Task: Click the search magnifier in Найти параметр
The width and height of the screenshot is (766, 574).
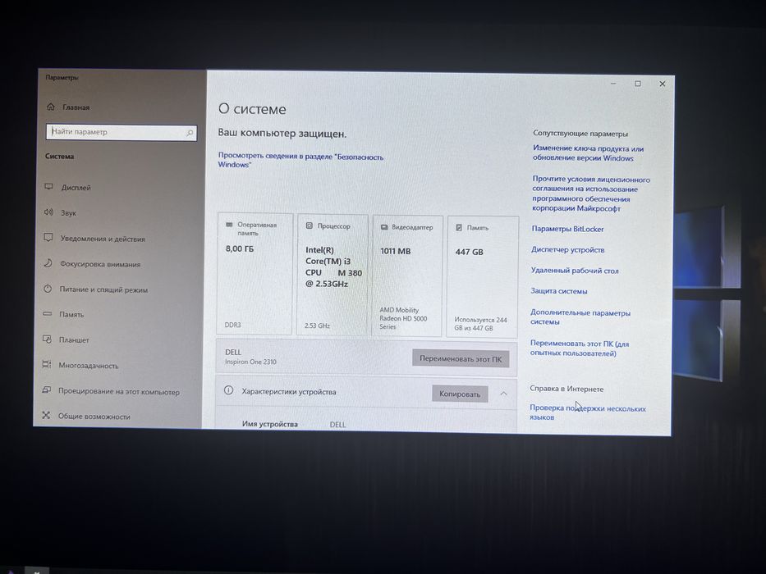Action: coord(190,133)
